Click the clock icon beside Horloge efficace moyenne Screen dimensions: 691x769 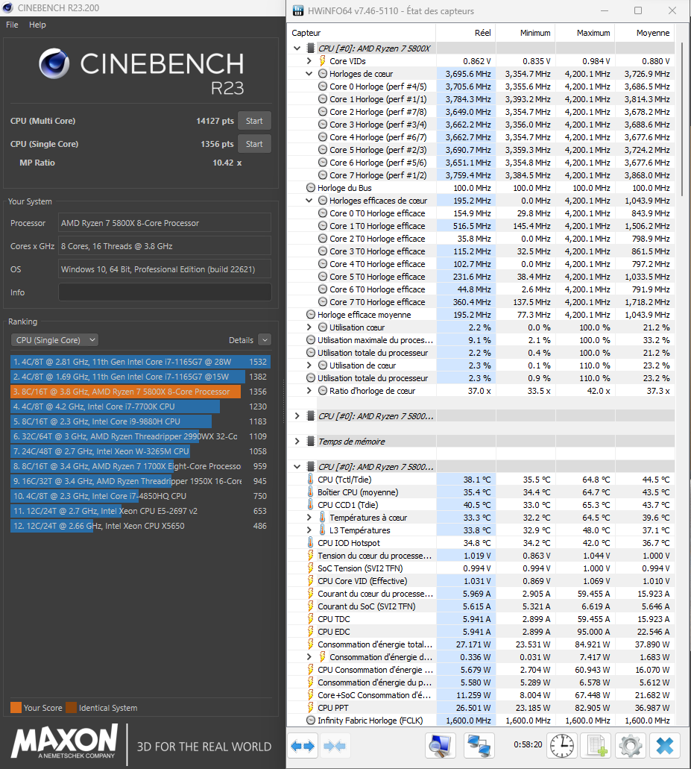[311, 314]
